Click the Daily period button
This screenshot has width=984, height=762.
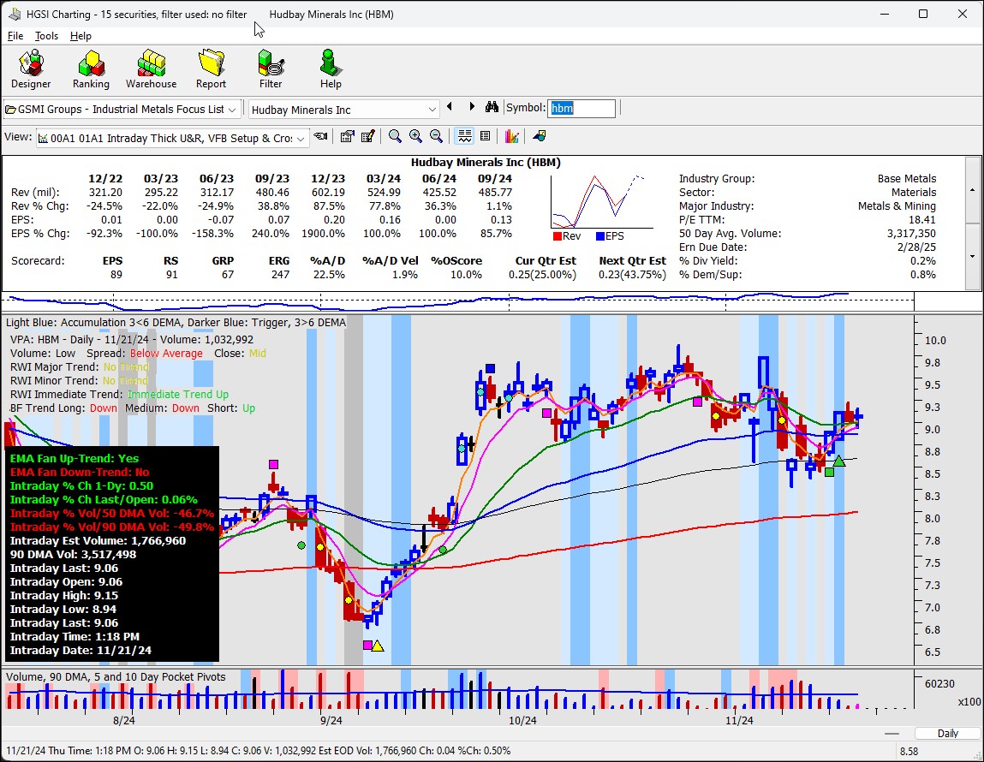tap(947, 733)
